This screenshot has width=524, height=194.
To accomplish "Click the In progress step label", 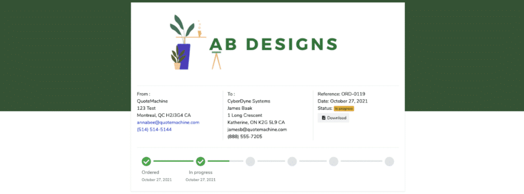I will point(201,173).
